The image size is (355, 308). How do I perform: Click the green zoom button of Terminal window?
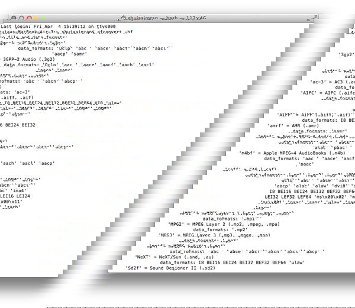43,18
